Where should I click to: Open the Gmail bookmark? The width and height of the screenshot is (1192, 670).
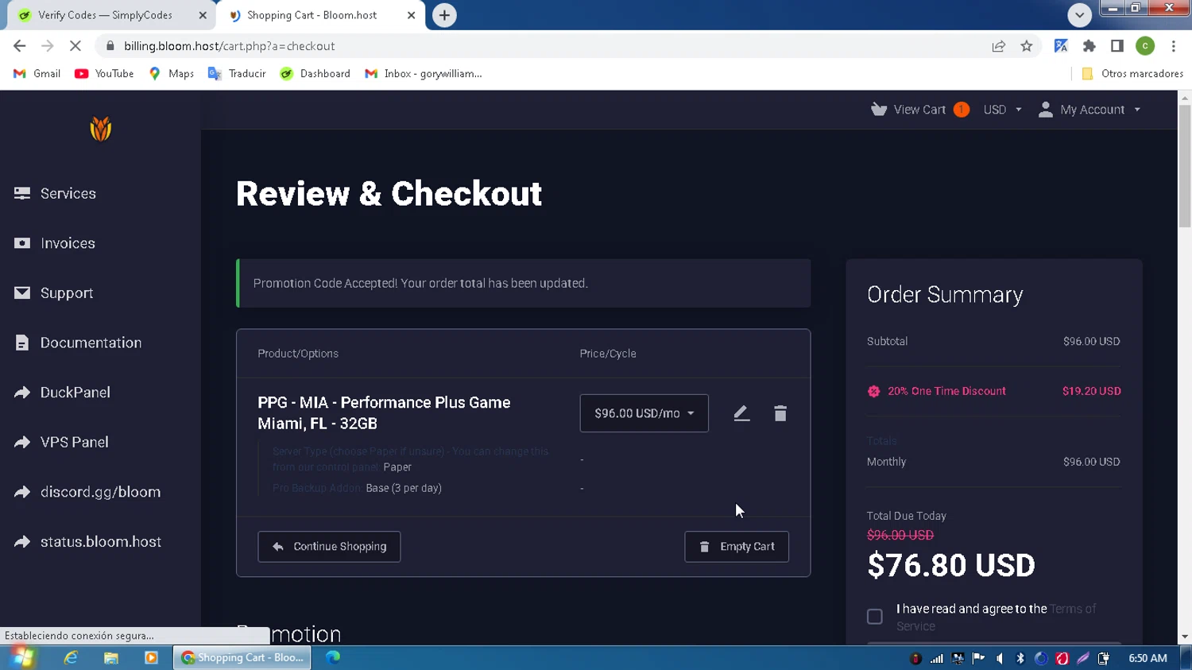coord(37,74)
